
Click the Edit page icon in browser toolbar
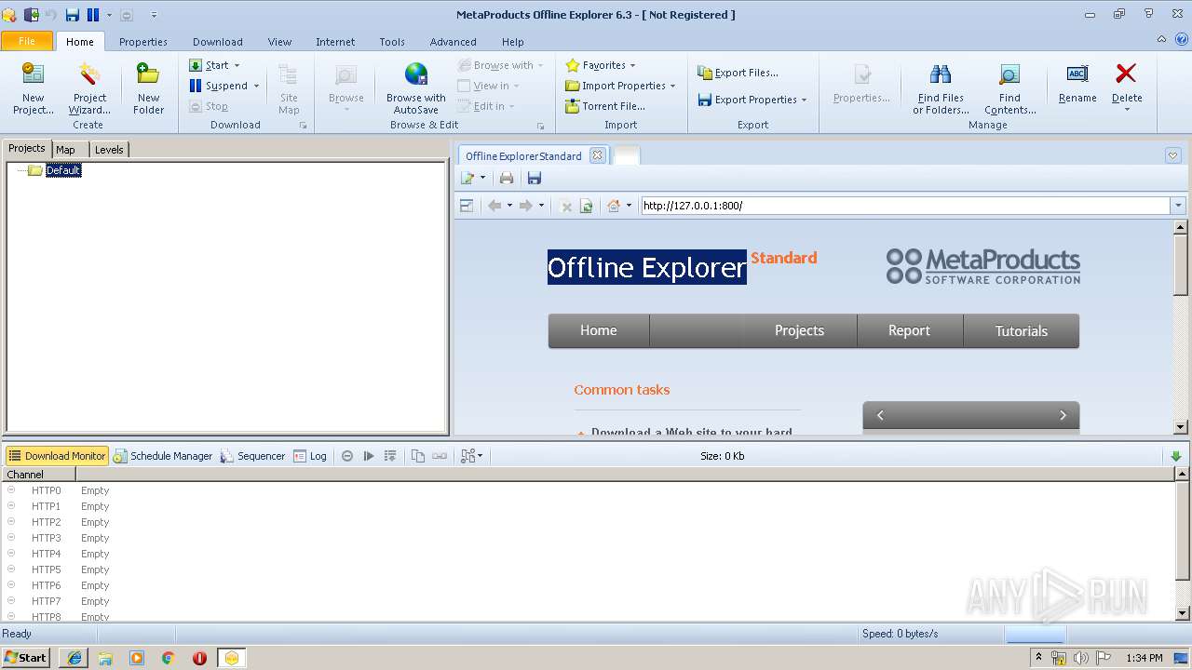[x=468, y=178]
